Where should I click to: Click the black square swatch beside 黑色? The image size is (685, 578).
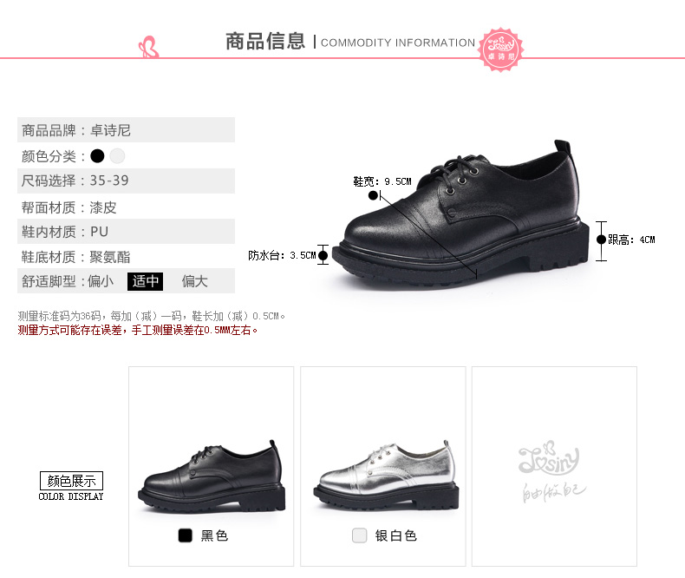[x=186, y=535]
